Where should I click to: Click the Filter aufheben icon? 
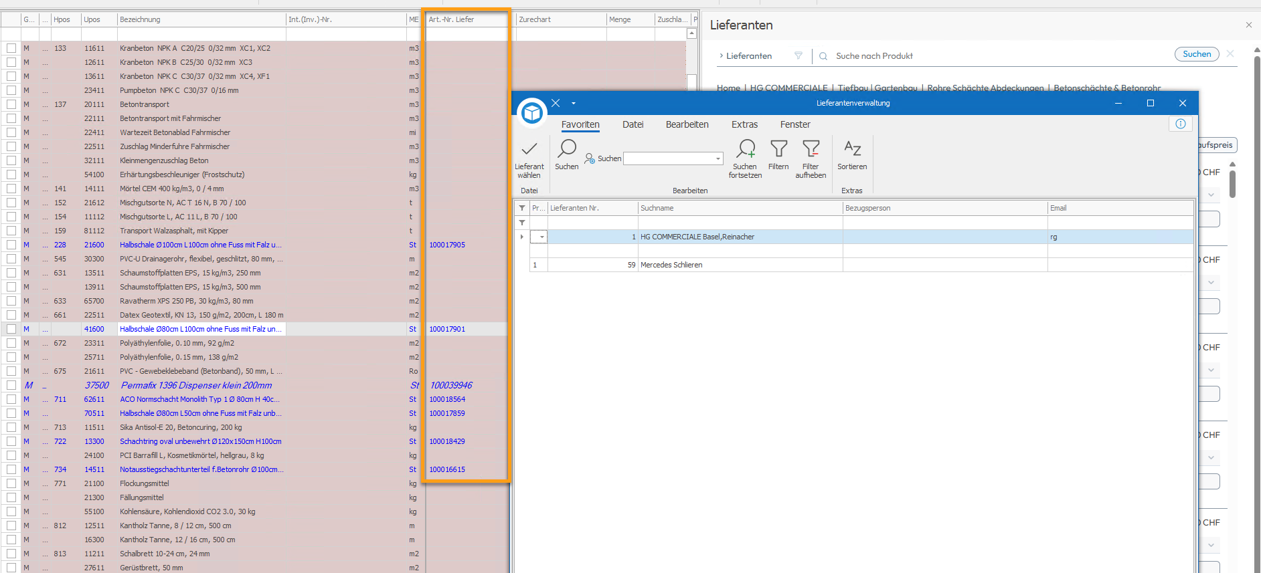pyautogui.click(x=811, y=148)
